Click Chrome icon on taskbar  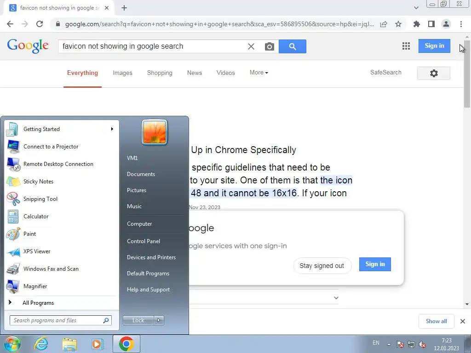[x=126, y=344]
